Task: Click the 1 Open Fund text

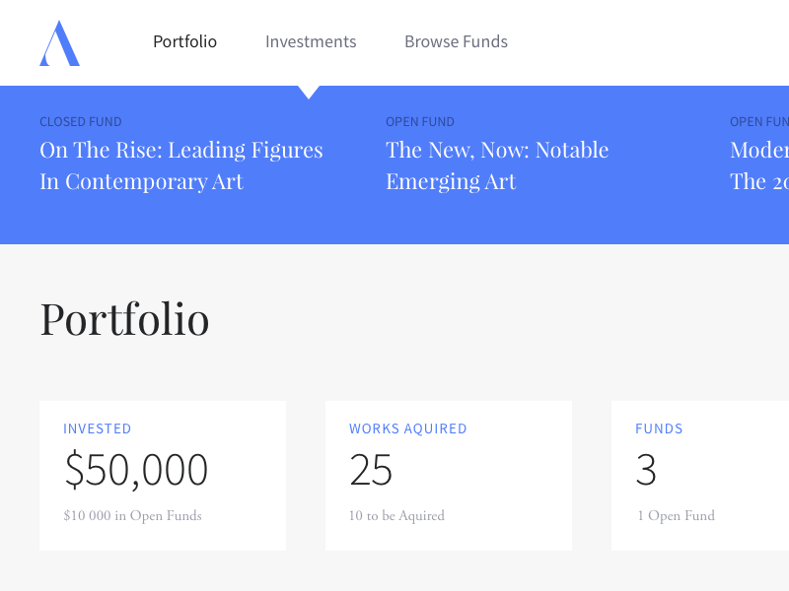Action: tap(676, 516)
